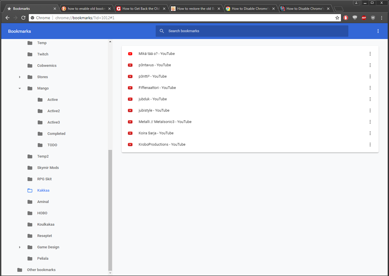Click the bookmark star in address bar
This screenshot has width=389, height=276.
click(x=337, y=18)
